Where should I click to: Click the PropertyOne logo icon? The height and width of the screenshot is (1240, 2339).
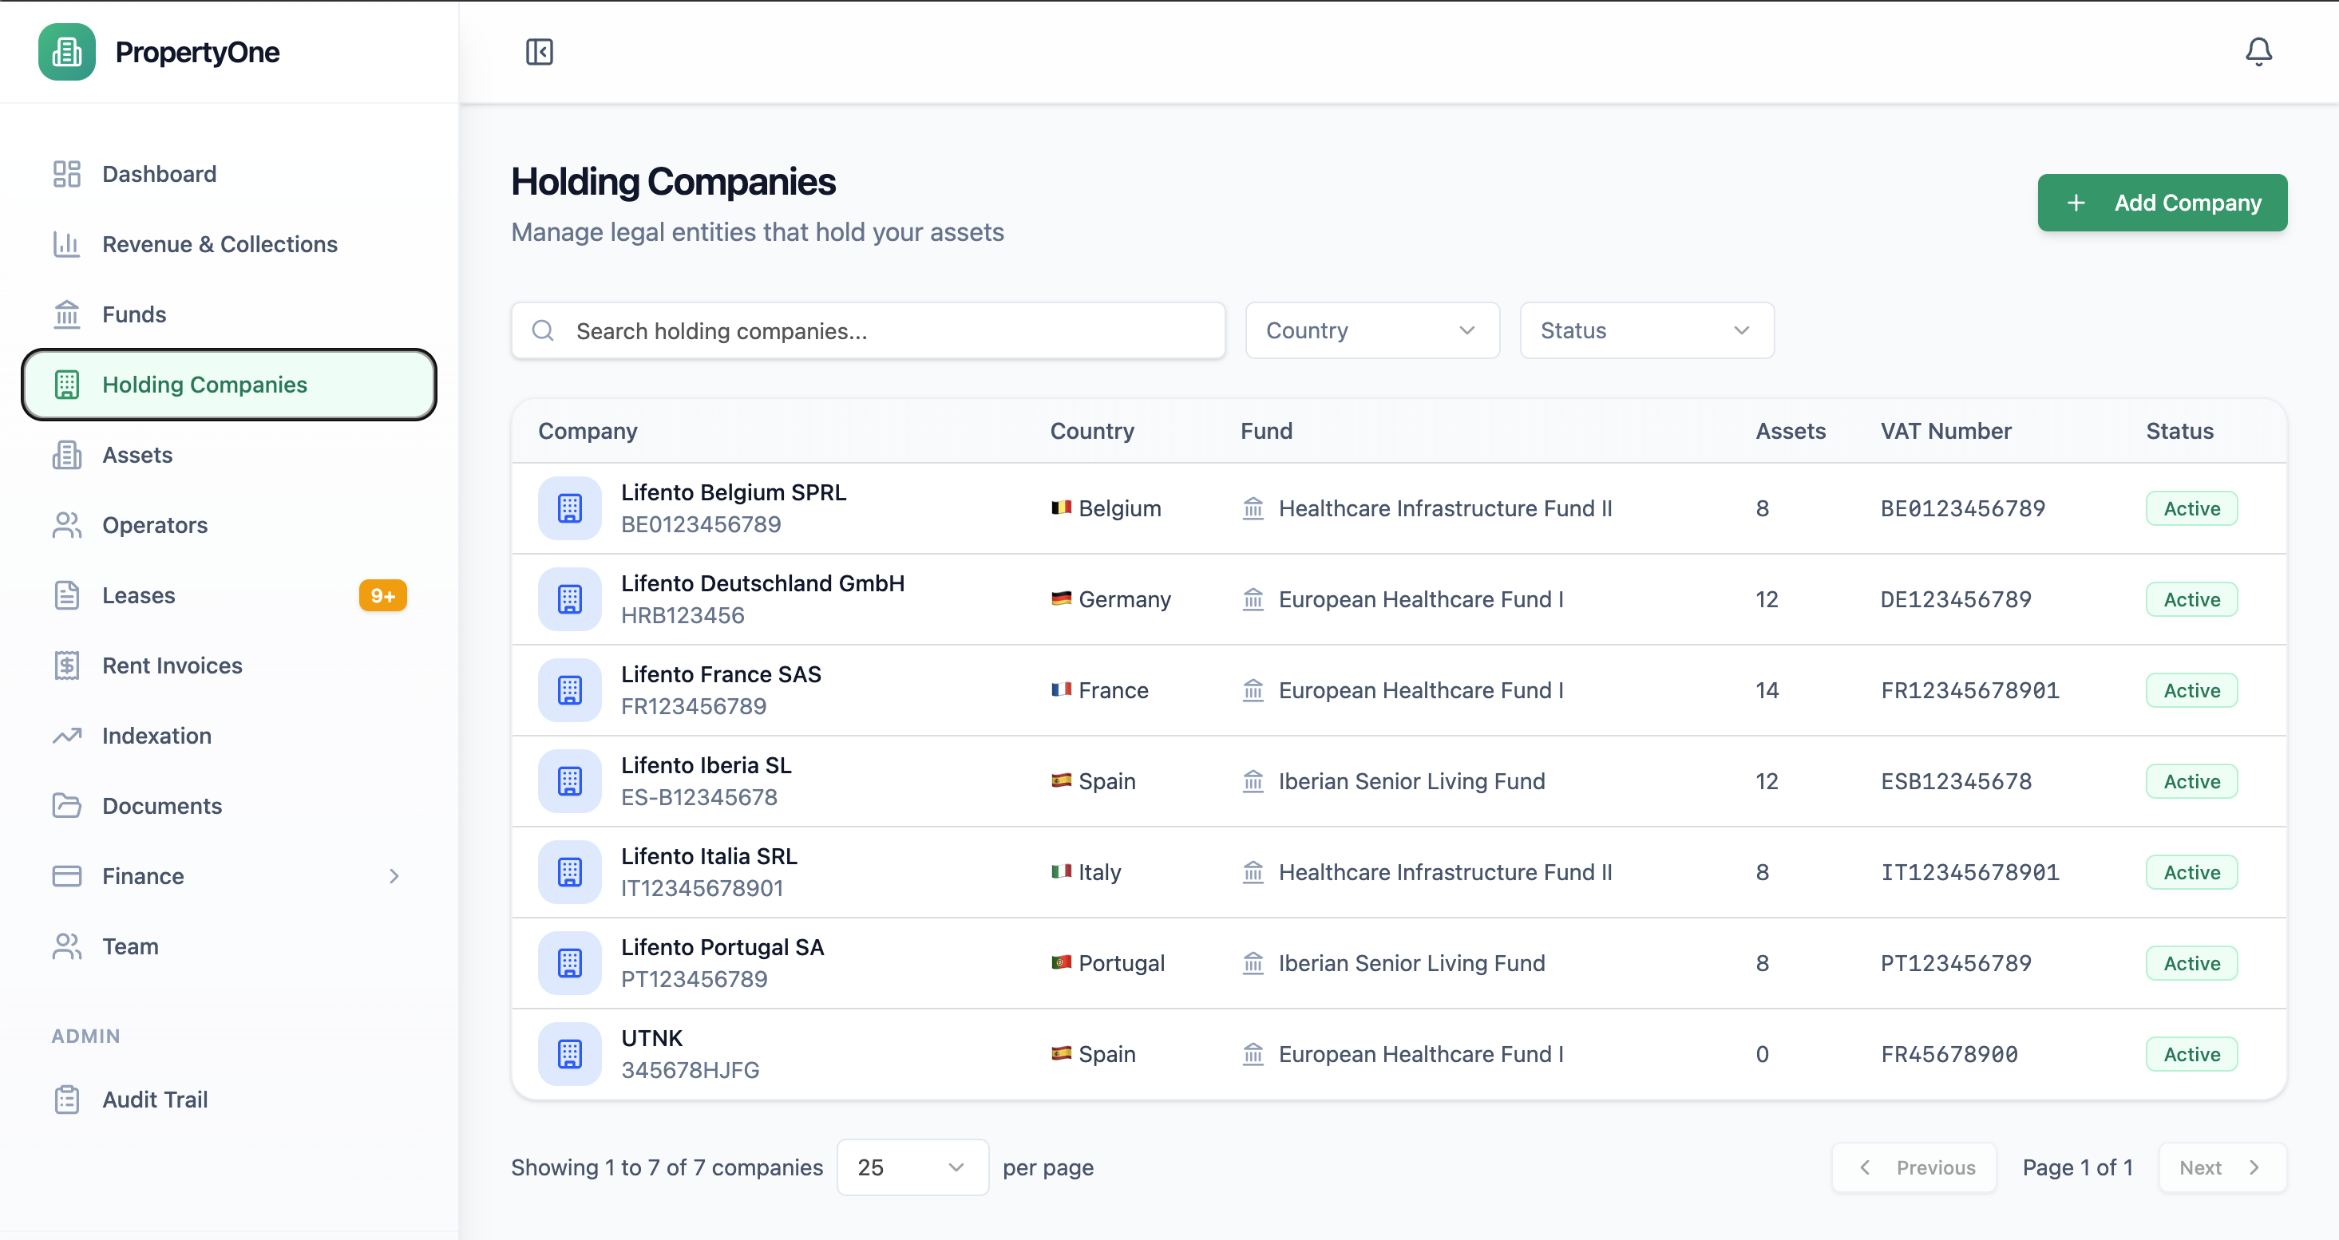pyautogui.click(x=66, y=52)
